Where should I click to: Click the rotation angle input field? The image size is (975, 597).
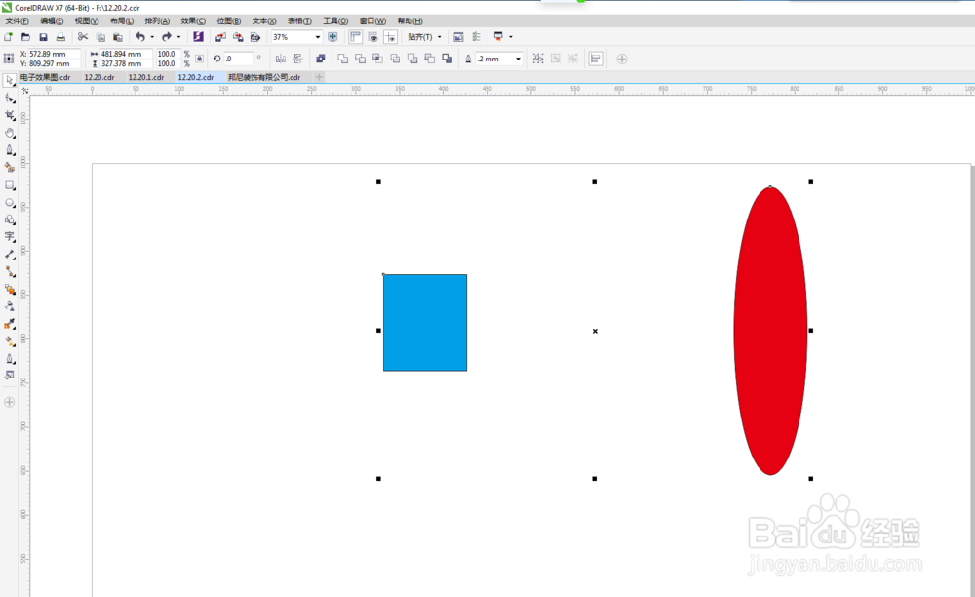click(238, 59)
